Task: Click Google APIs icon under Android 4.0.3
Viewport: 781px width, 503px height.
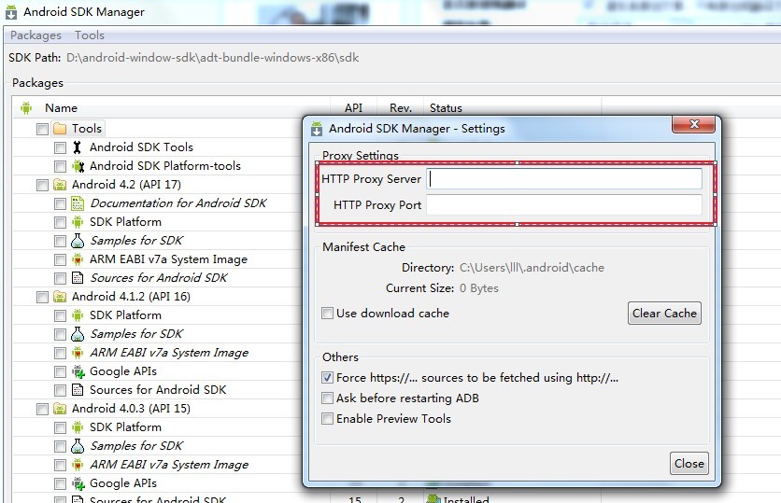Action: click(x=78, y=483)
